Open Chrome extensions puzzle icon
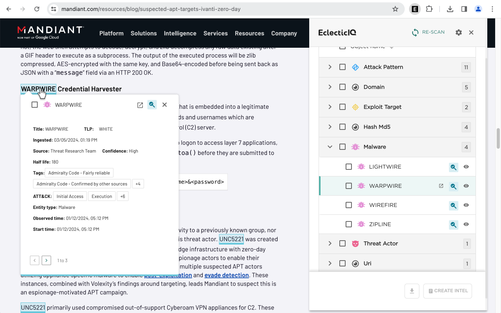Image resolution: width=501 pixels, height=313 pixels. tap(429, 9)
